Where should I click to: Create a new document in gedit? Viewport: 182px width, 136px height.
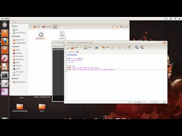67,47
